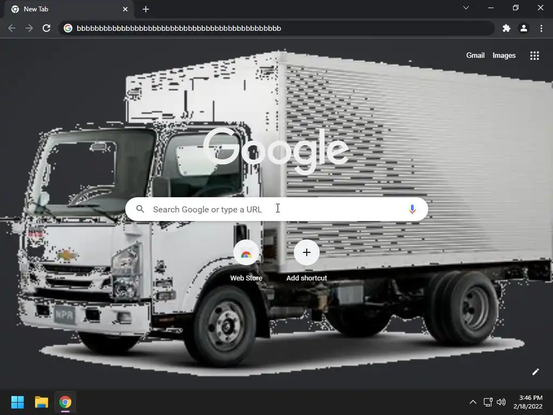Image resolution: width=553 pixels, height=415 pixels.
Task: Click the Web Store label
Action: (246, 278)
